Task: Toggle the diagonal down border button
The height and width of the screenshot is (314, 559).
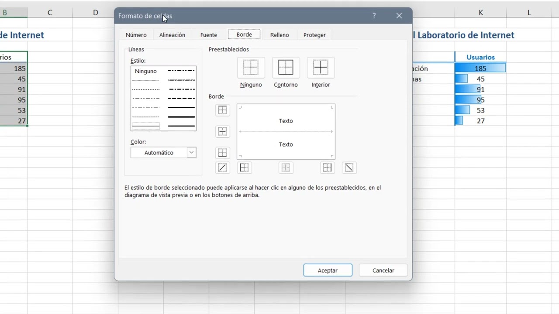Action: (x=349, y=167)
